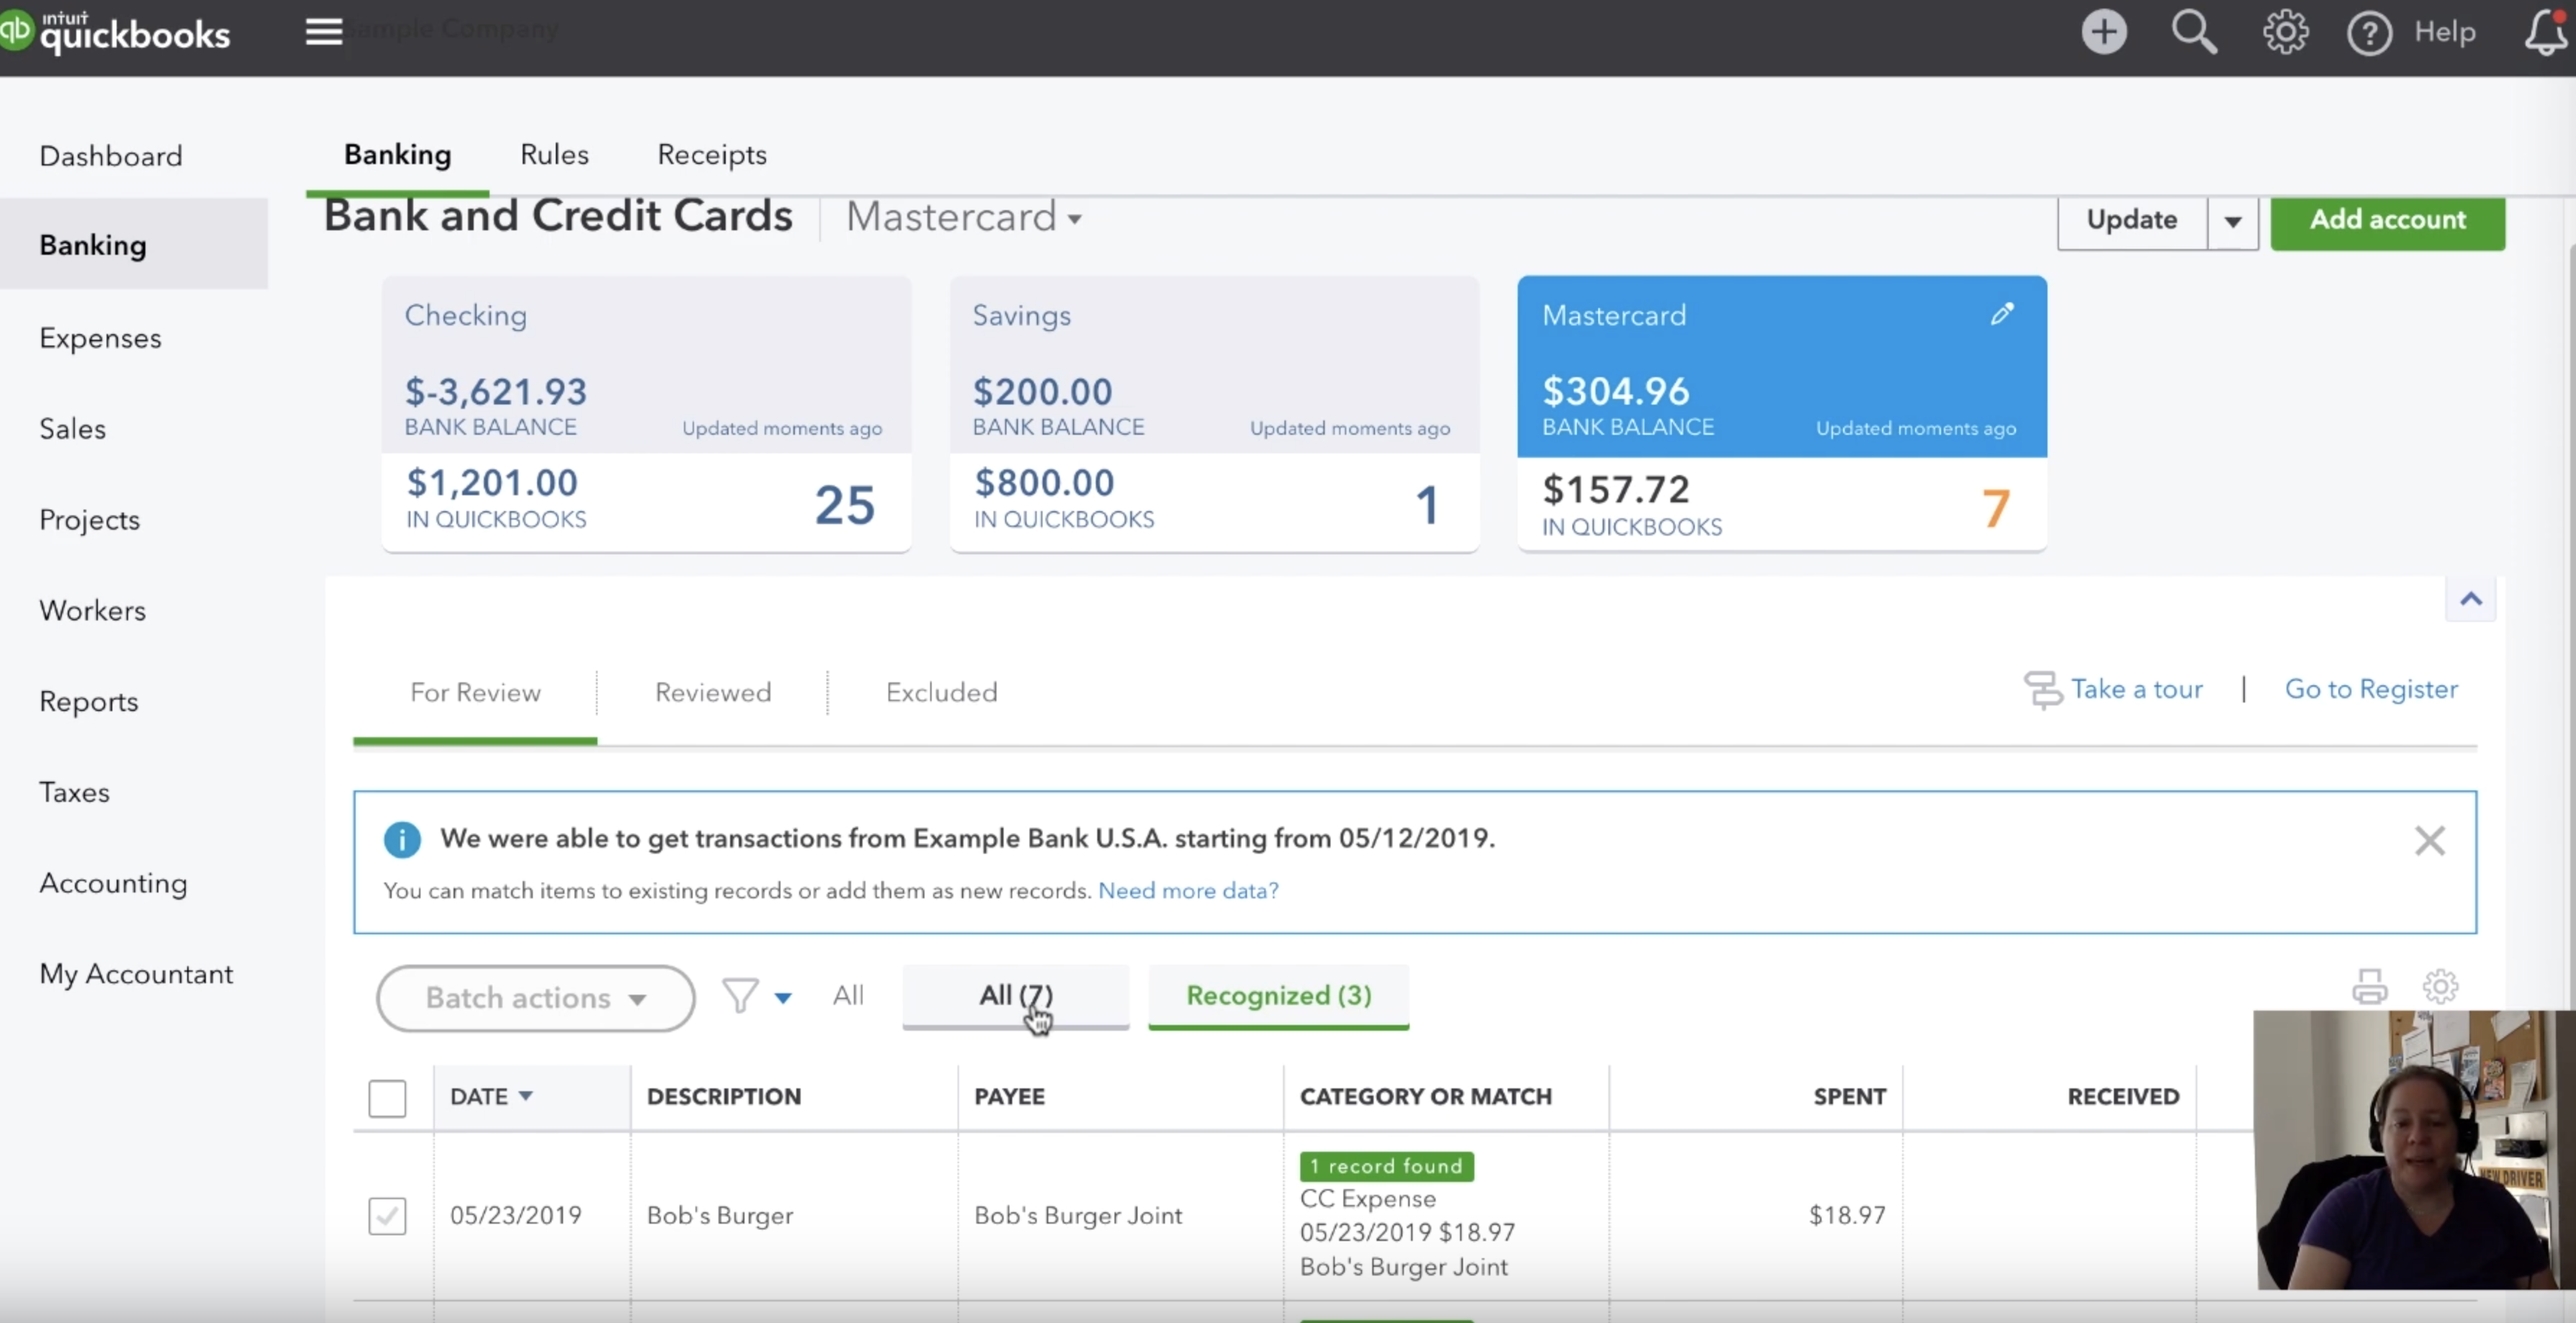Select the Banking top tab

[x=398, y=155]
